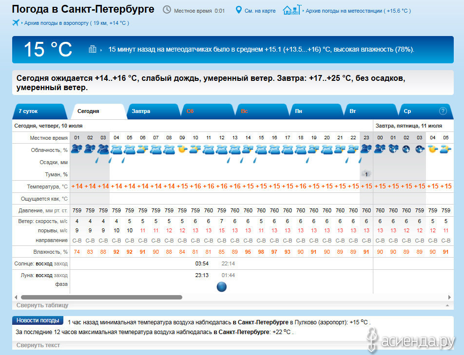Click tomorrow's 03 hour night cloud icon
The height and width of the screenshot is (355, 464).
(420, 149)
